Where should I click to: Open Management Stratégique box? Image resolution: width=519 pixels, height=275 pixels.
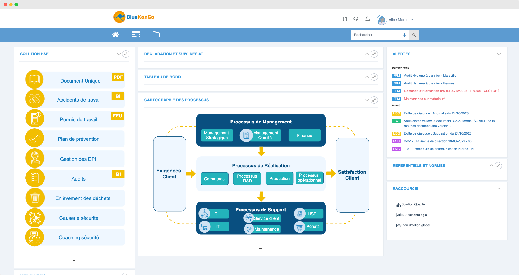coord(217,135)
